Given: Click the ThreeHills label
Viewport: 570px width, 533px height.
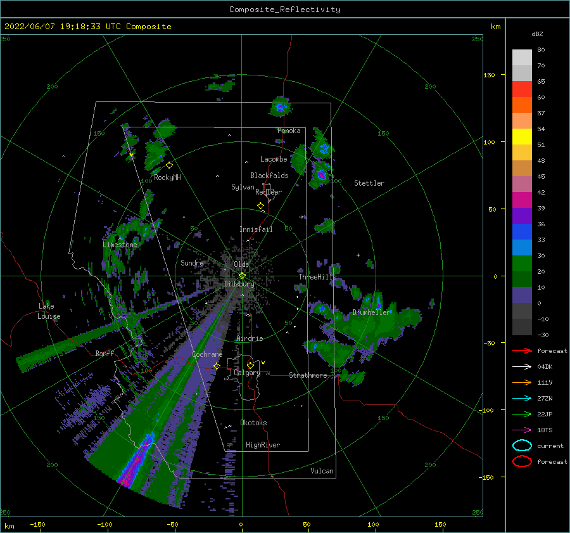Looking at the screenshot, I should [318, 277].
